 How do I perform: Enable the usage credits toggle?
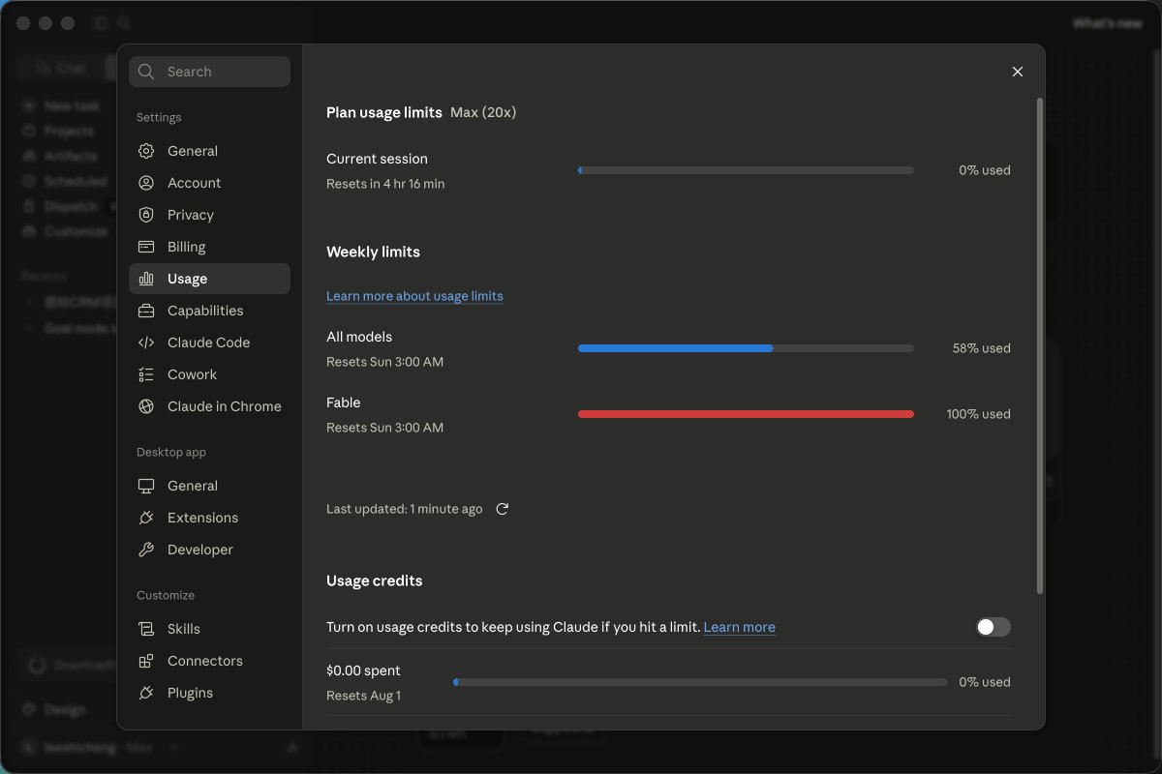point(993,627)
